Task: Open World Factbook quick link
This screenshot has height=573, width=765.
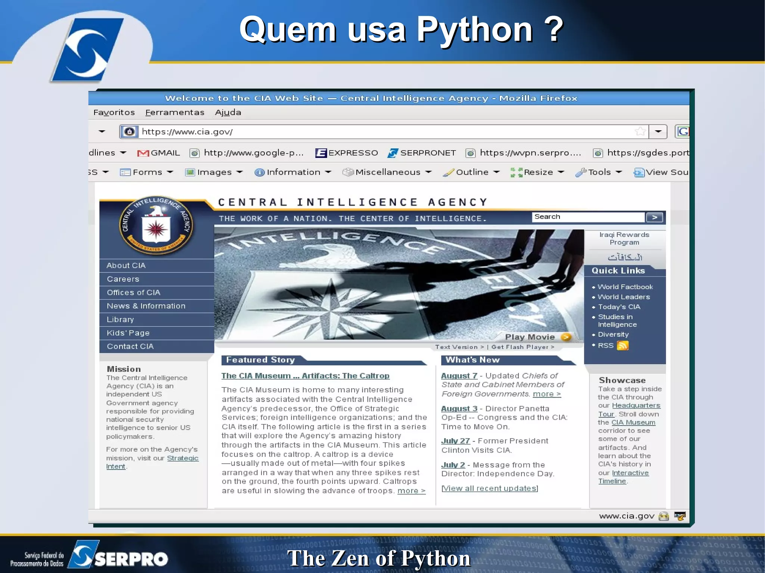Action: click(625, 287)
